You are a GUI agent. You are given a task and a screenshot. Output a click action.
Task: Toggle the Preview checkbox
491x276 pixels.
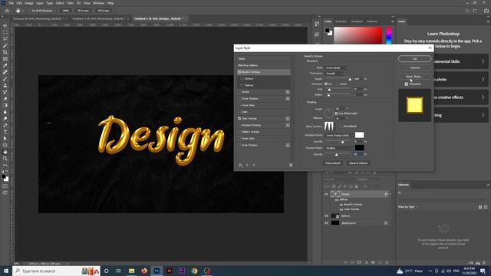tap(407, 84)
